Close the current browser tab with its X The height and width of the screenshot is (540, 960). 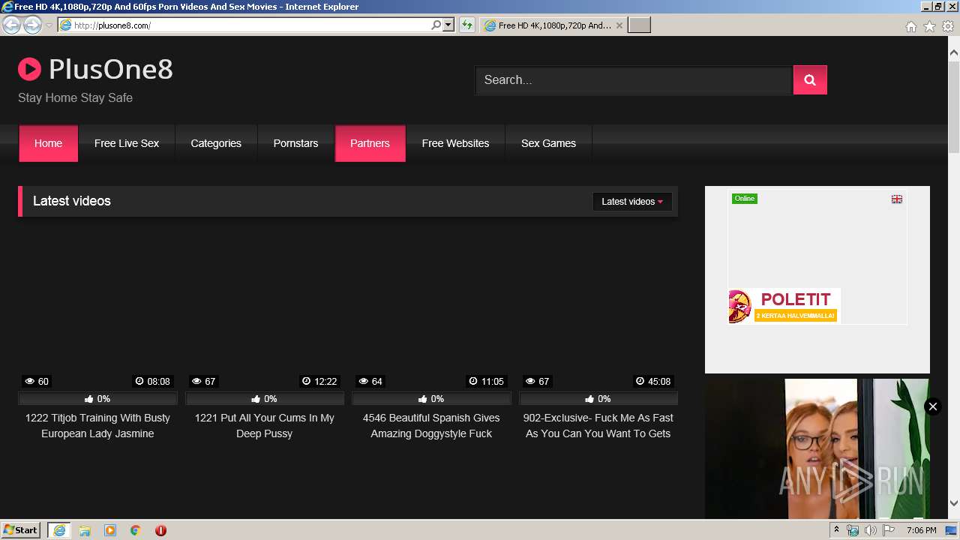tap(619, 25)
